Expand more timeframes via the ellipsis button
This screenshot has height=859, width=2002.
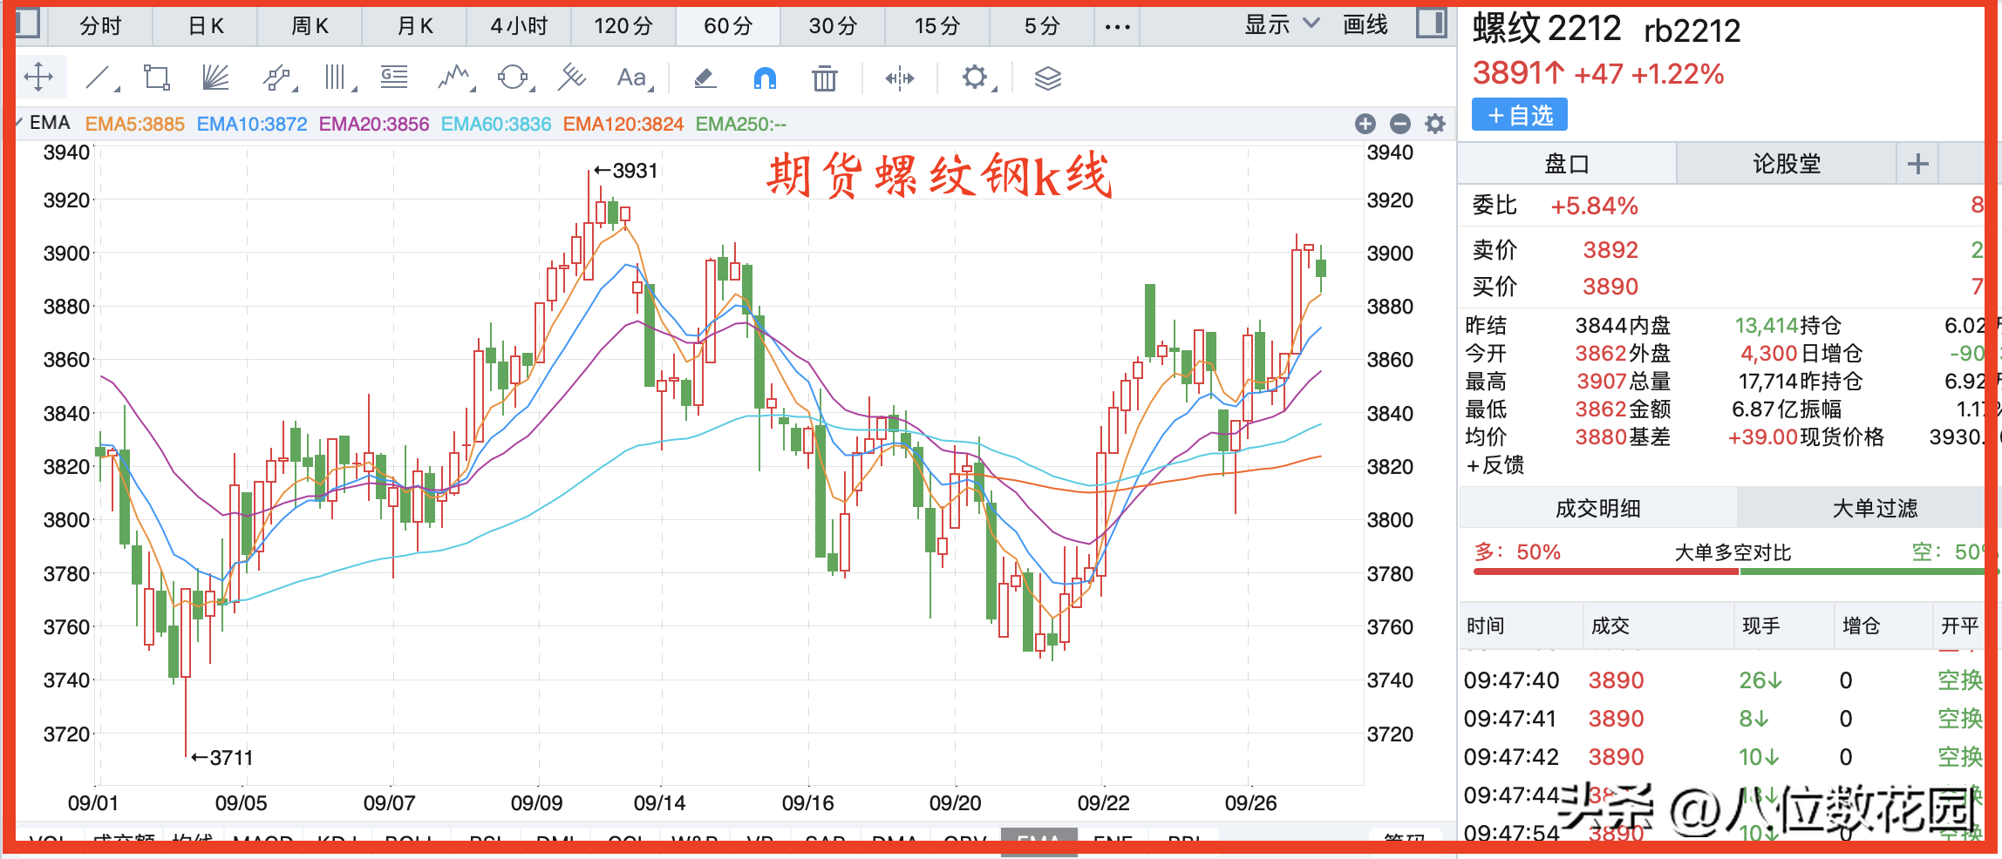point(1117,26)
